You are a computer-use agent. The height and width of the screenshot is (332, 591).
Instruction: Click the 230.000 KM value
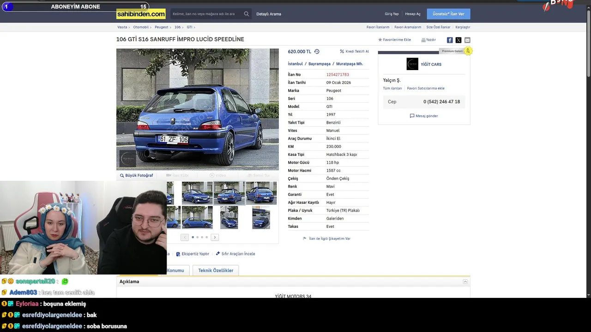coord(334,147)
